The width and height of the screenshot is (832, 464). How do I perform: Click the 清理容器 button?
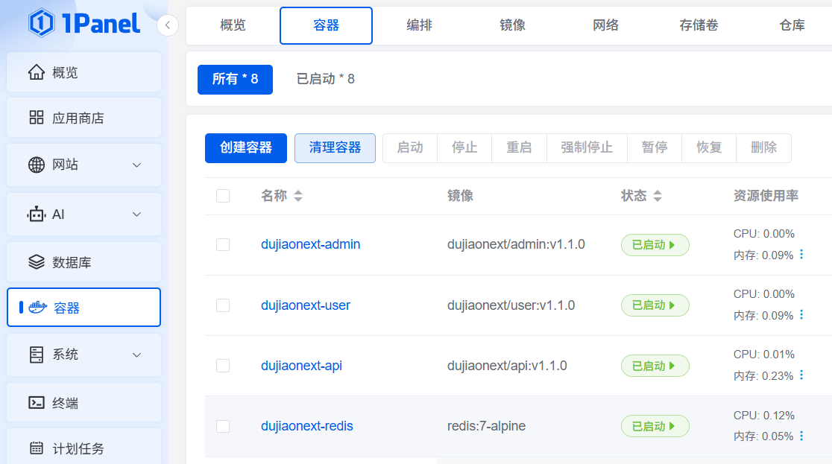(x=335, y=148)
